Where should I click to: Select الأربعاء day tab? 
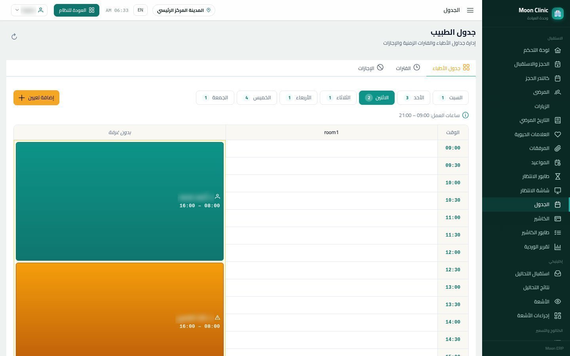(x=298, y=98)
